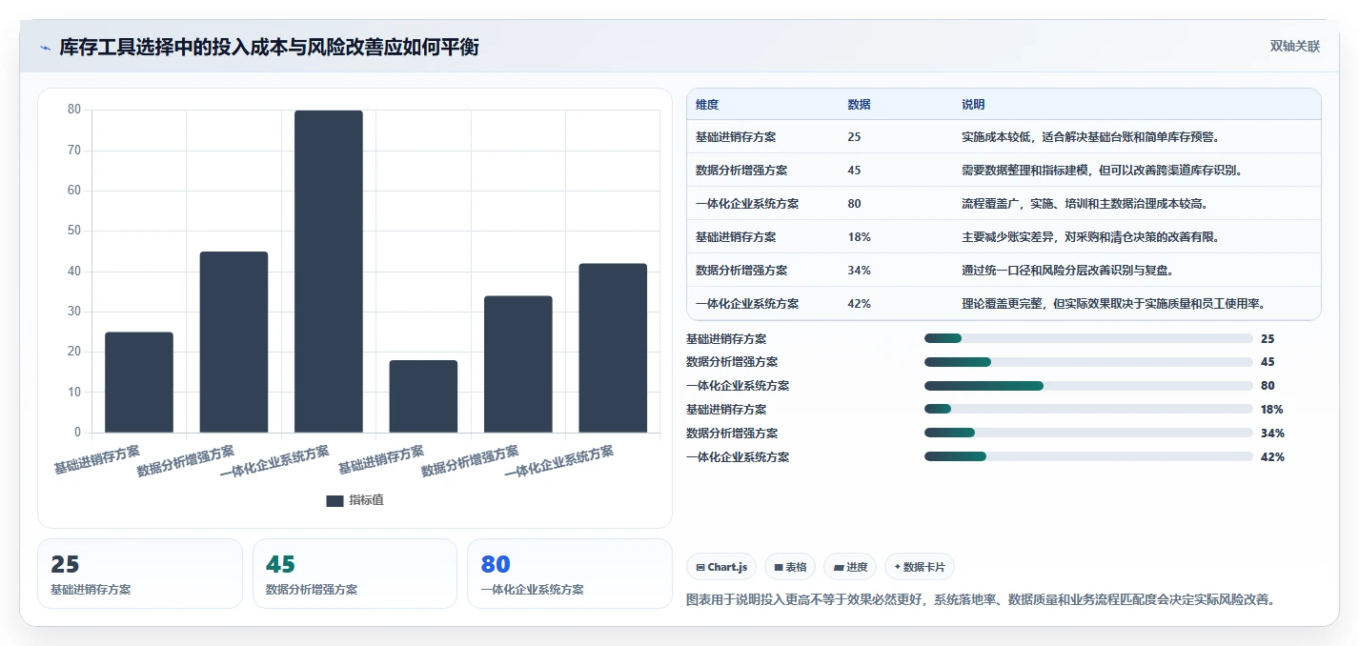Click the table cell 实施成本较低，适合解决基础台账和简单库存预警。
The height and width of the screenshot is (646, 1359).
(x=1090, y=137)
